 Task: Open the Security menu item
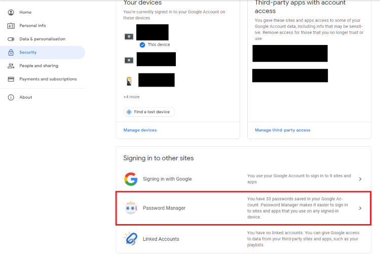coord(28,52)
